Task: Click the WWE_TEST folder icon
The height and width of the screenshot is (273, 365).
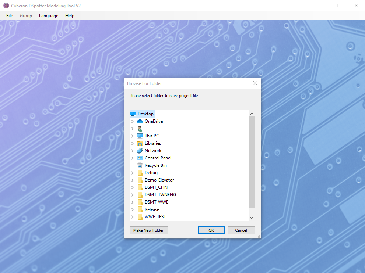Action: pos(140,217)
